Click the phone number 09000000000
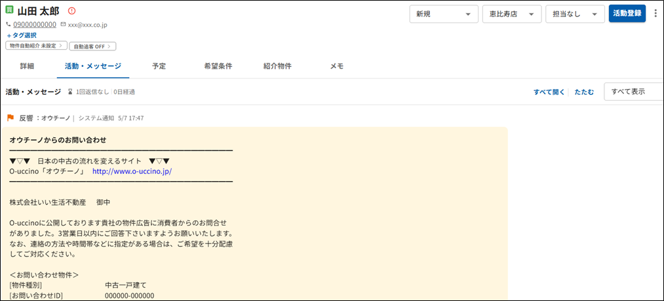The width and height of the screenshot is (664, 301). pos(35,24)
